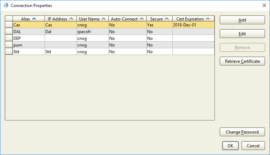
Task: Select row marker for Cas connection
Action: [9, 25]
